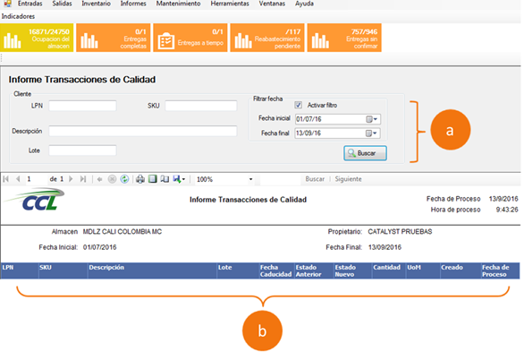This screenshot has height=352, width=524.
Task: Go to last report page
Action: point(83,179)
